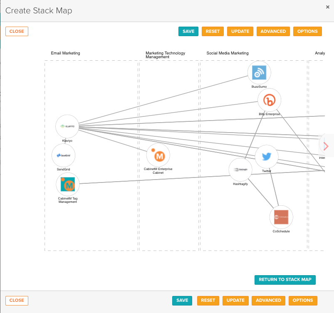Click the top RESET button

[x=213, y=31]
